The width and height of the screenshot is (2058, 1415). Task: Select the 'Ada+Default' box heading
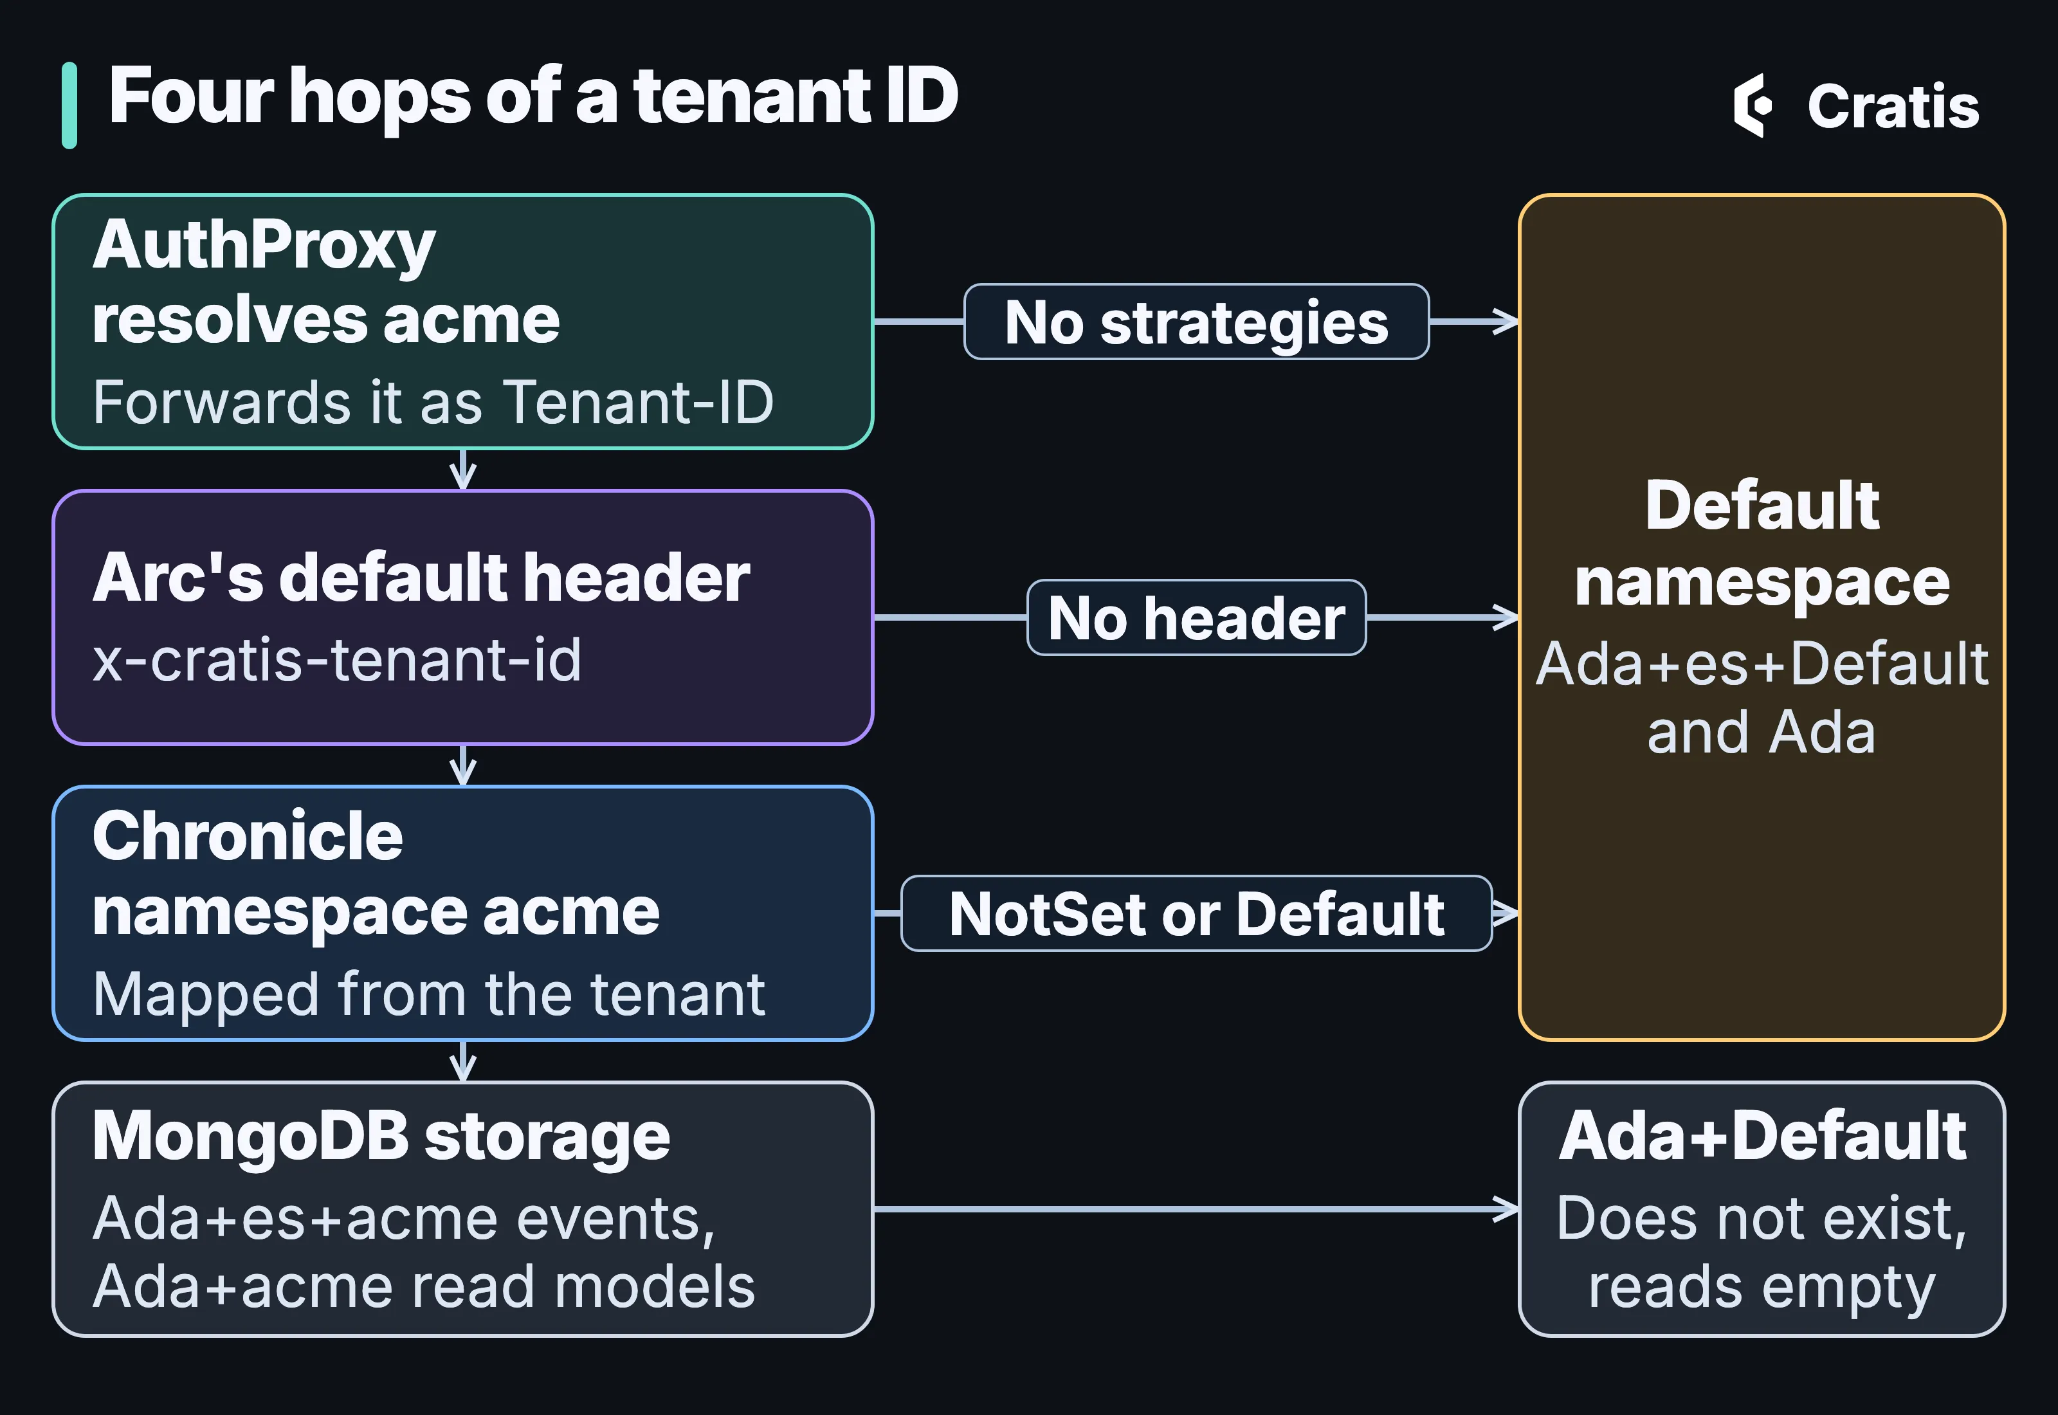[x=1762, y=1136]
